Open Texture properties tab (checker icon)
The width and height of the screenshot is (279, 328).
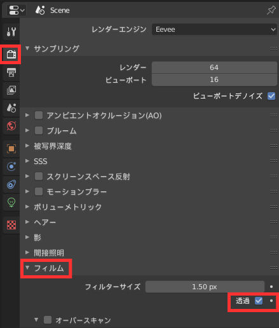pyautogui.click(x=11, y=225)
